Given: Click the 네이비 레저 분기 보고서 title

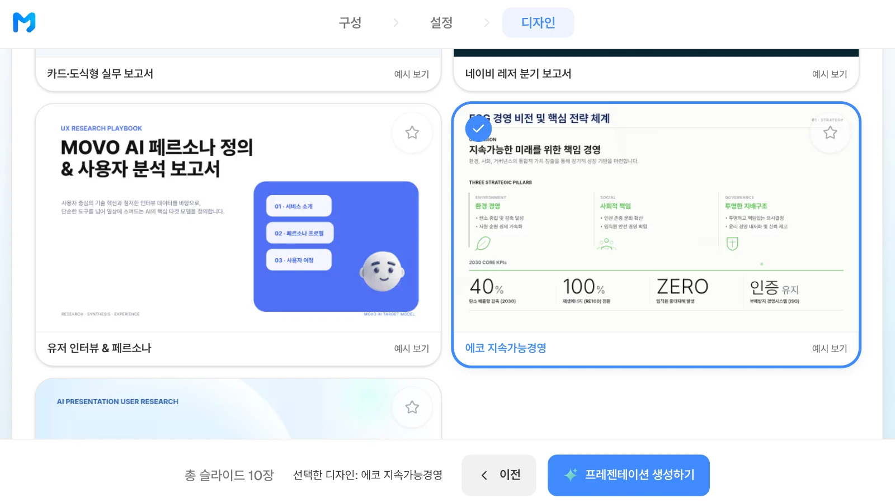Looking at the screenshot, I should [x=518, y=74].
